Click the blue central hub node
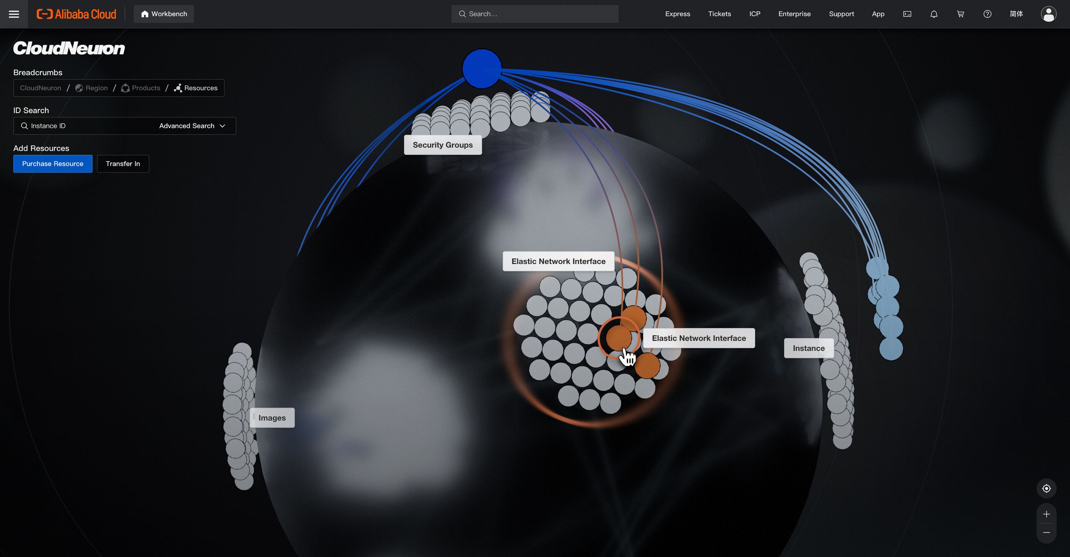This screenshot has height=557, width=1070. 482,68
